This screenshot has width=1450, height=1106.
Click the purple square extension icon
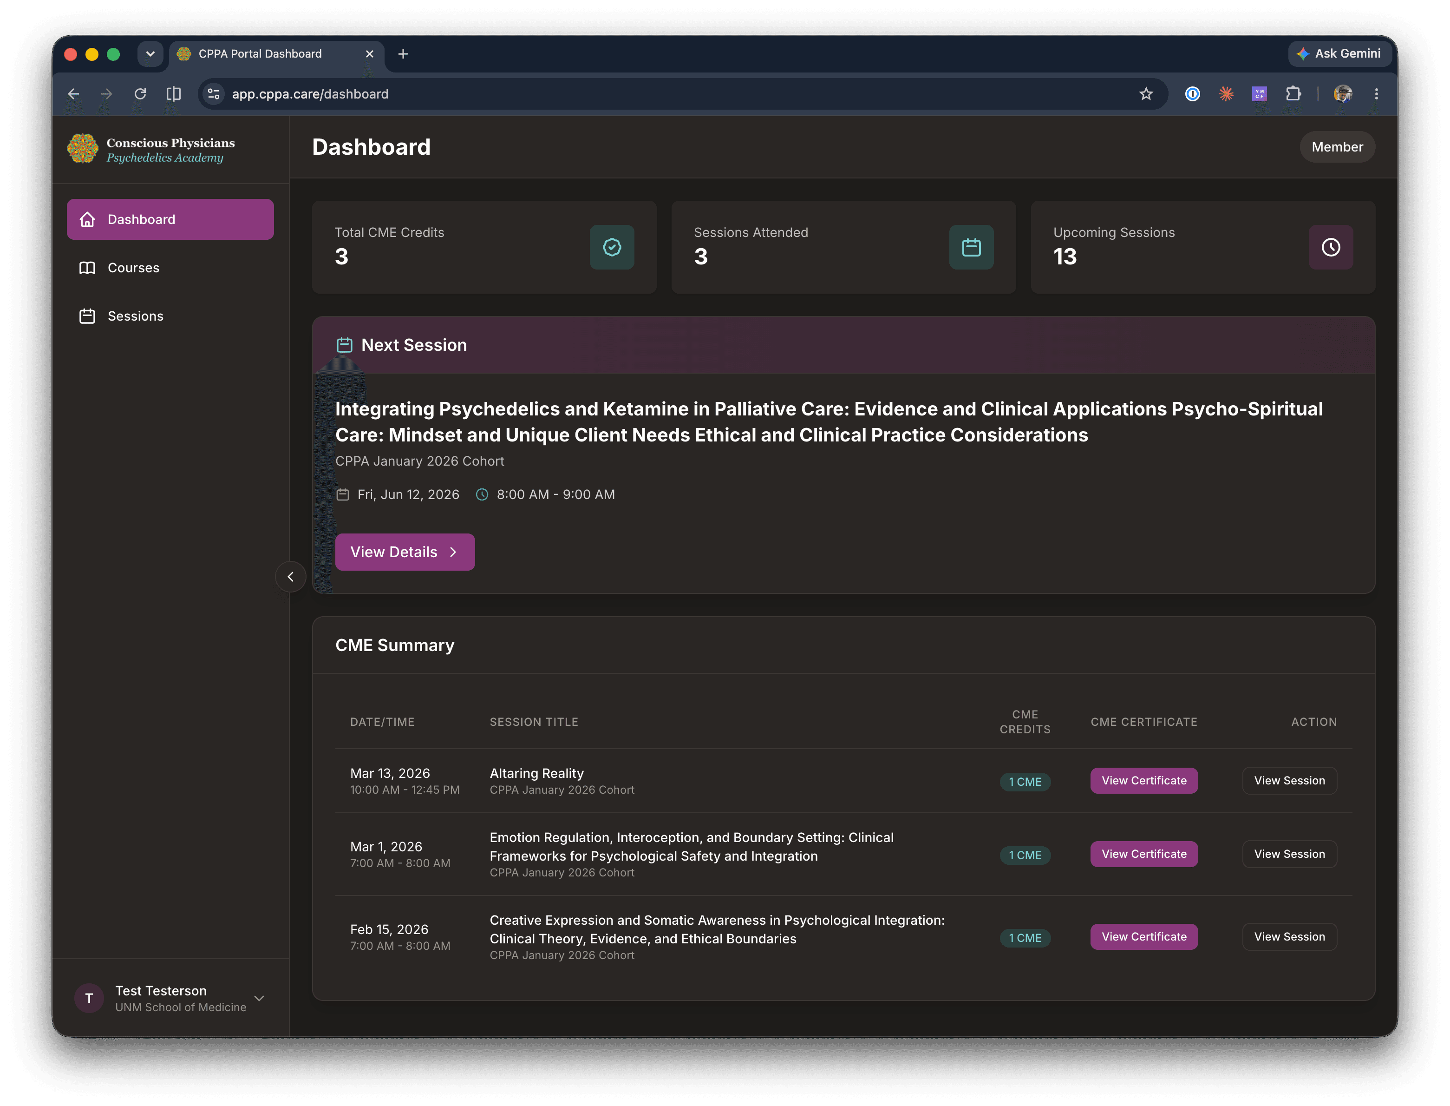coord(1259,94)
